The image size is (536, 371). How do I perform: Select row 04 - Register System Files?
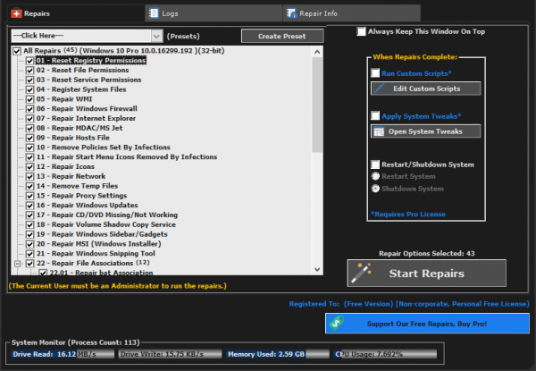tap(81, 89)
